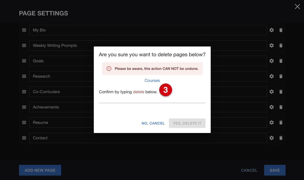Delete the Research page
The height and width of the screenshot is (180, 304).
pyautogui.click(x=281, y=76)
